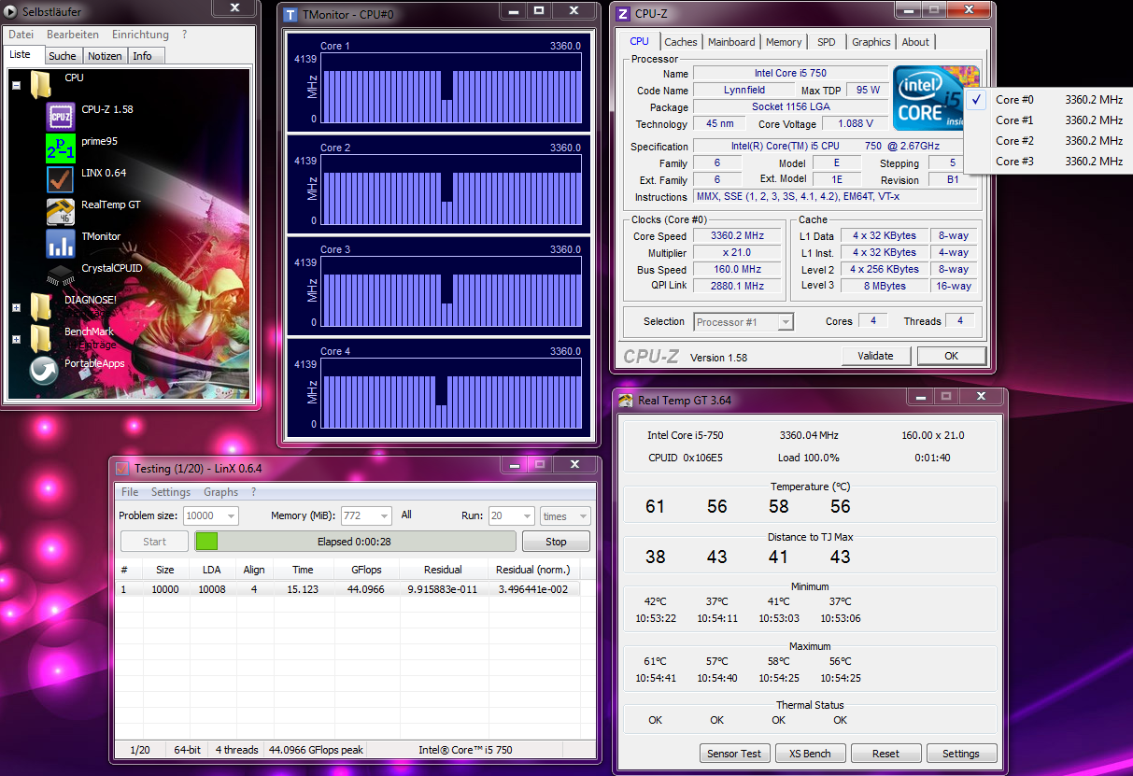Screen dimensions: 1133x776
Task: Switch to the Notizen tab
Action: click(x=105, y=56)
